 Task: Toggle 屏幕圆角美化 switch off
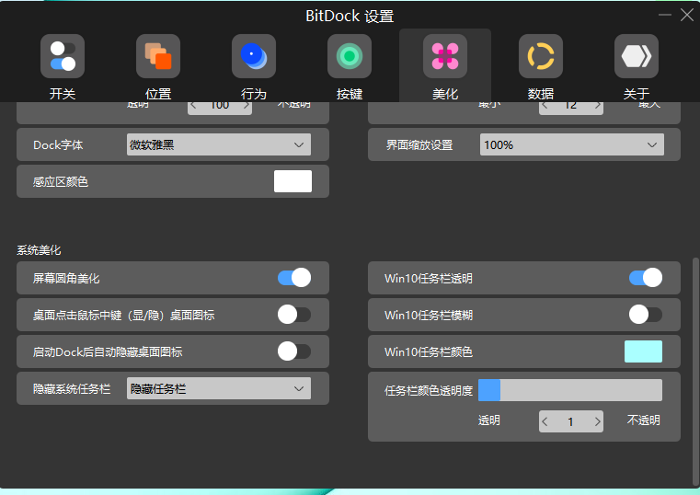point(294,278)
